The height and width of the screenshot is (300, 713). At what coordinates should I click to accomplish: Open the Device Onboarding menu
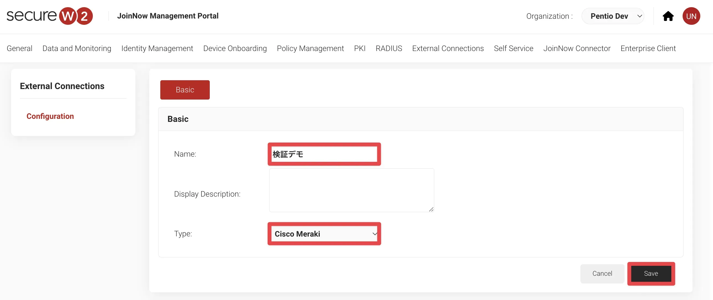235,48
